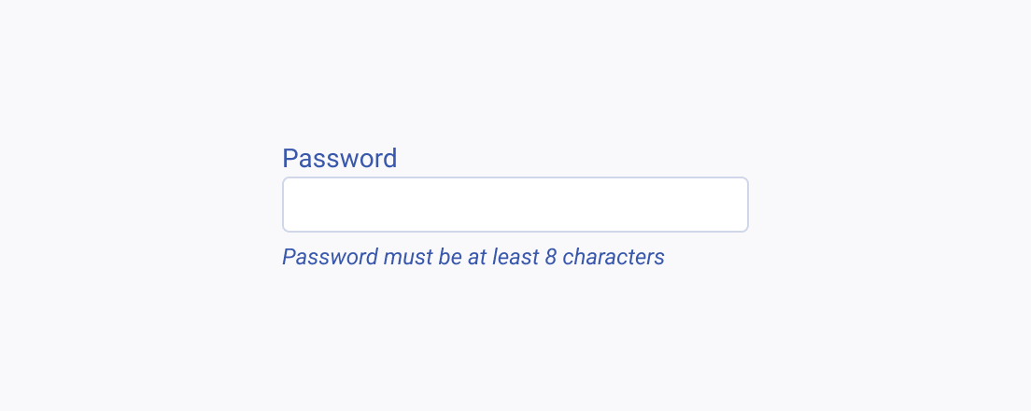Click the label for the Password input
This screenshot has height=411, width=1031.
pyautogui.click(x=339, y=159)
